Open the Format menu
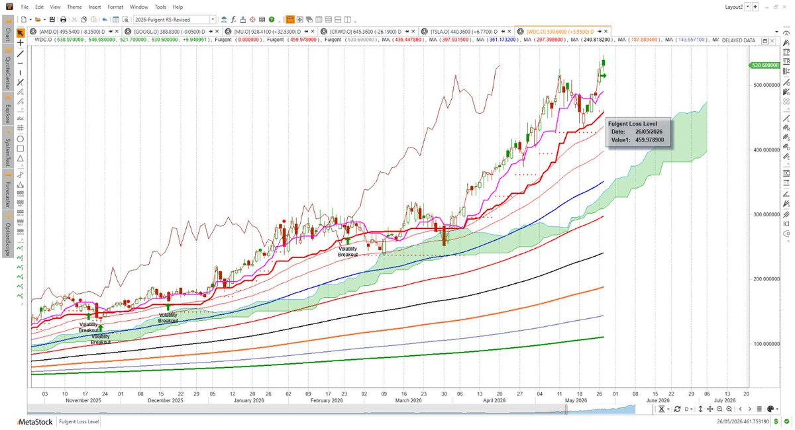 click(x=116, y=6)
